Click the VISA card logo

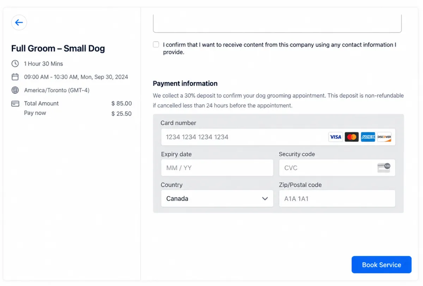[335, 137]
